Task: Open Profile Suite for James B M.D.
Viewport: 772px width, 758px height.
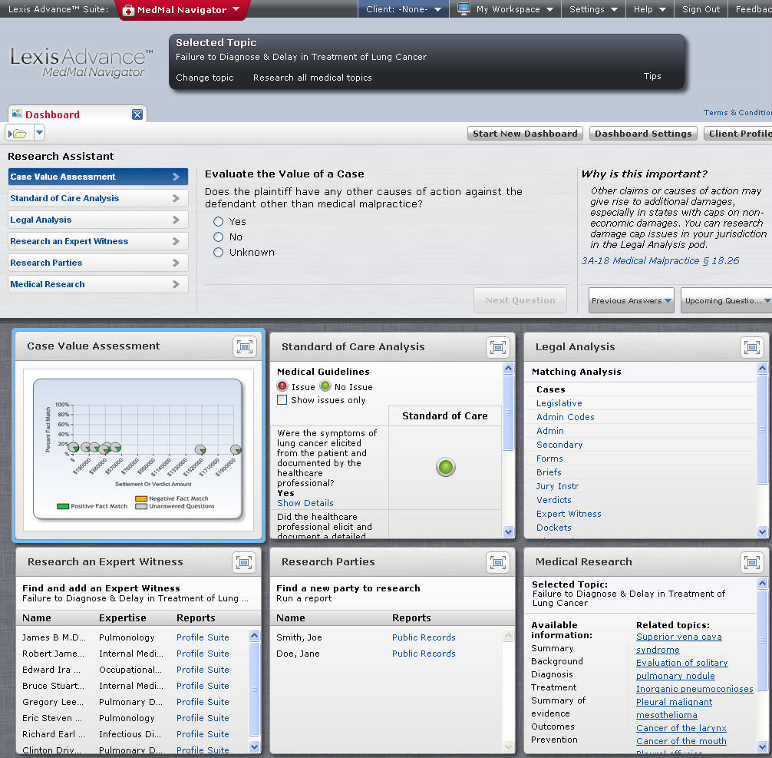Action: point(203,637)
